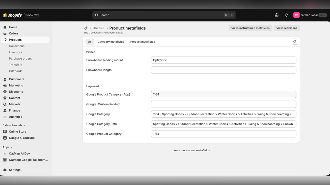Click the Content icon in sidebar

[5, 98]
